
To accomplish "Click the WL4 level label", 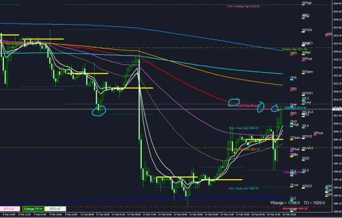I will click(x=305, y=126).
